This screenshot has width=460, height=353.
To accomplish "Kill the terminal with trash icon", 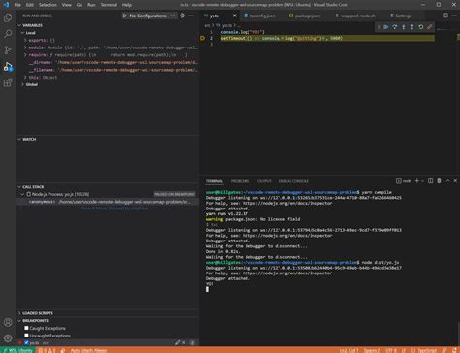I will [x=439, y=181].
